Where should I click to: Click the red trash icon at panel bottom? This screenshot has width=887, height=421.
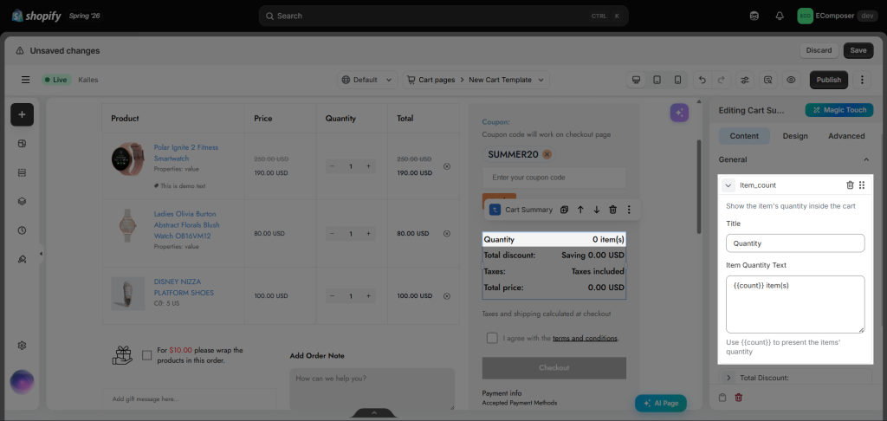pos(738,398)
